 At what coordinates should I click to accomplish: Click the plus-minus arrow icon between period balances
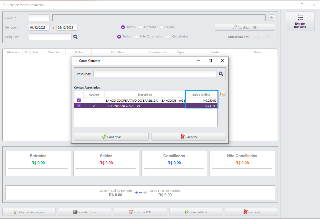coord(141,193)
